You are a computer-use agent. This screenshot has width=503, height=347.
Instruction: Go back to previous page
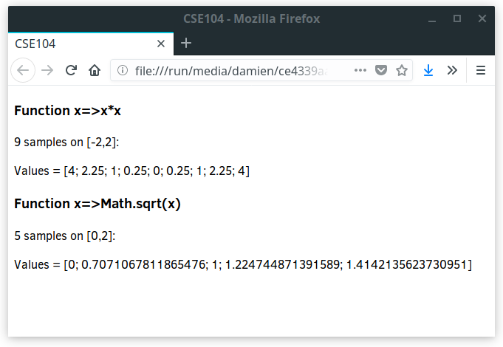[x=23, y=70]
